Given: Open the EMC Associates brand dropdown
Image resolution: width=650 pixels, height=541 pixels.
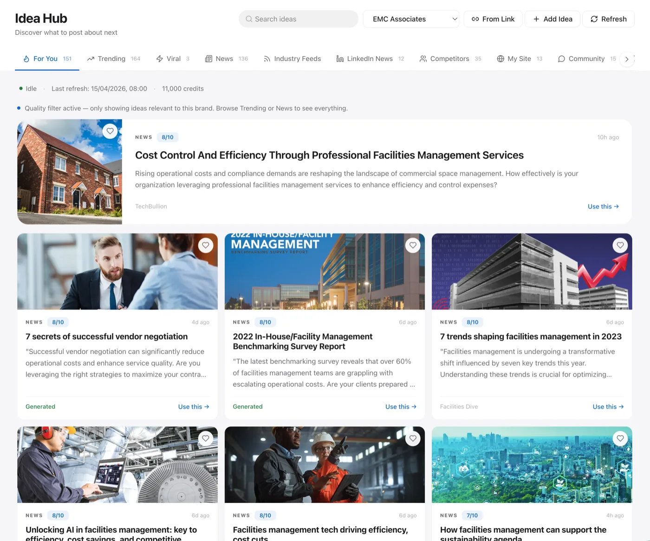Looking at the screenshot, I should 411,19.
